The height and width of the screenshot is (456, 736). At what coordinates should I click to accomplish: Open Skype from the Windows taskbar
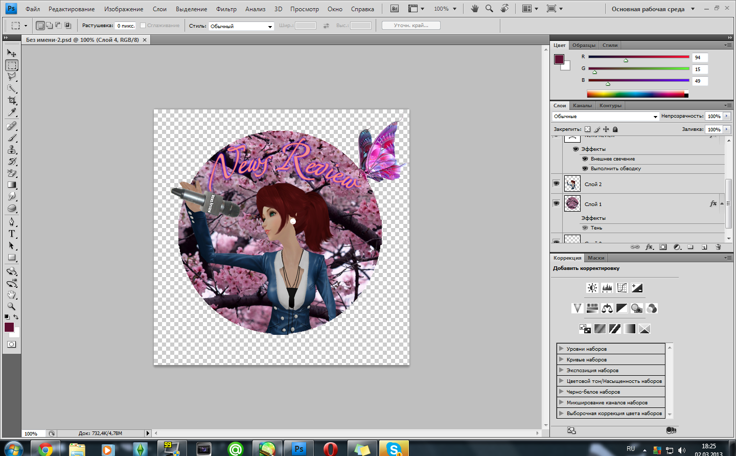[394, 449]
